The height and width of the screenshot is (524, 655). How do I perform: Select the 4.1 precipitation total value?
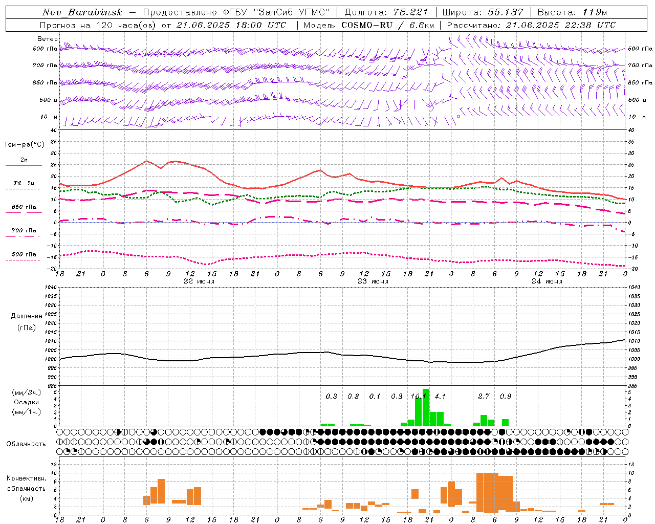[x=440, y=396]
